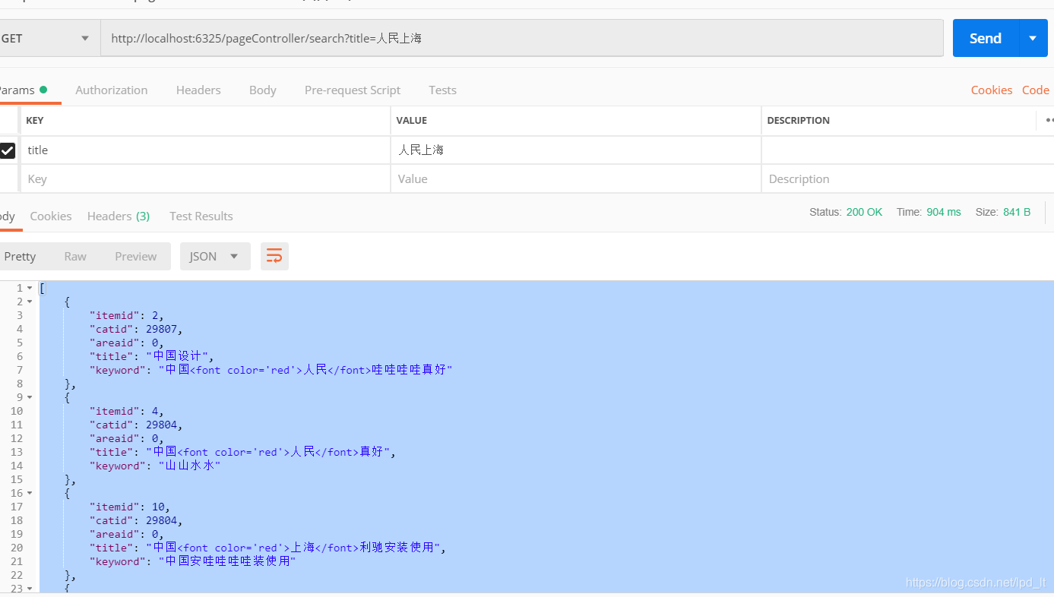
Task: Switch to the Body request tab
Action: tap(263, 90)
